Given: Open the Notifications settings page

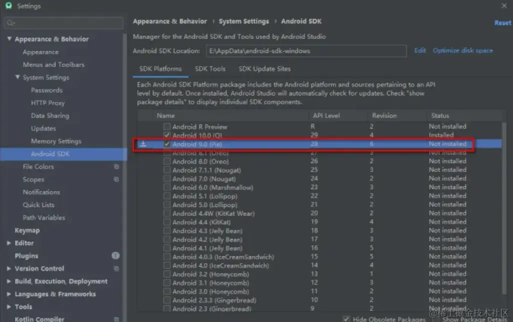Looking at the screenshot, I should (x=41, y=192).
